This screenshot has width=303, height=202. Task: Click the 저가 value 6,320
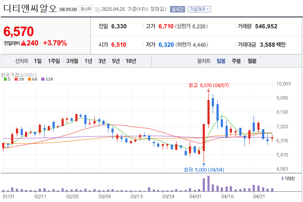click(x=166, y=45)
